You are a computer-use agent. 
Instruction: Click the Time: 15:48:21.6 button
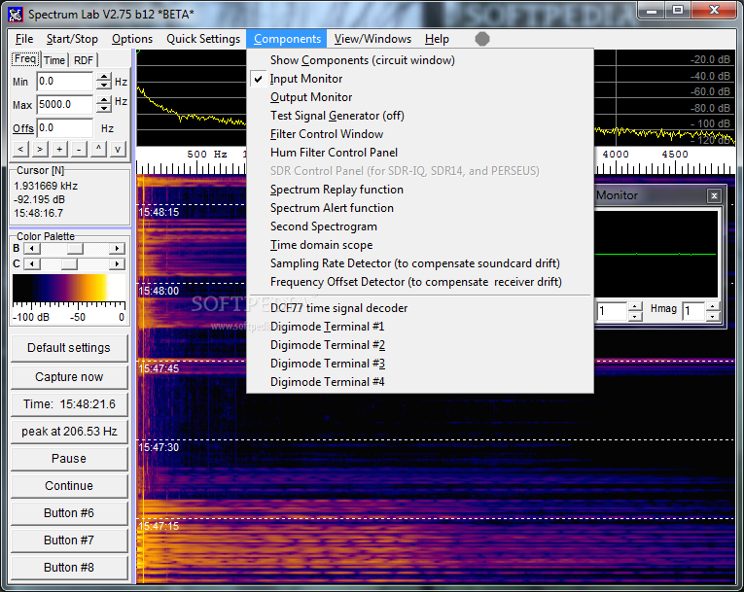pos(69,404)
